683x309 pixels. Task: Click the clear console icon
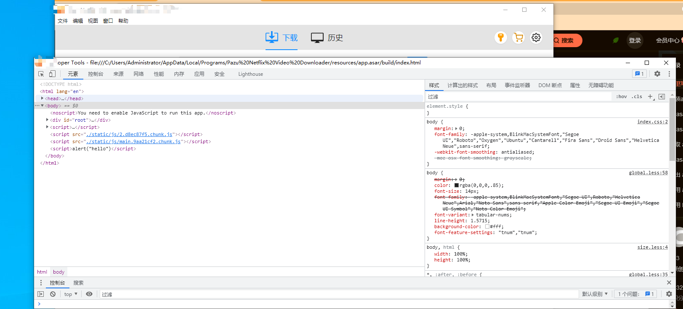click(x=53, y=294)
